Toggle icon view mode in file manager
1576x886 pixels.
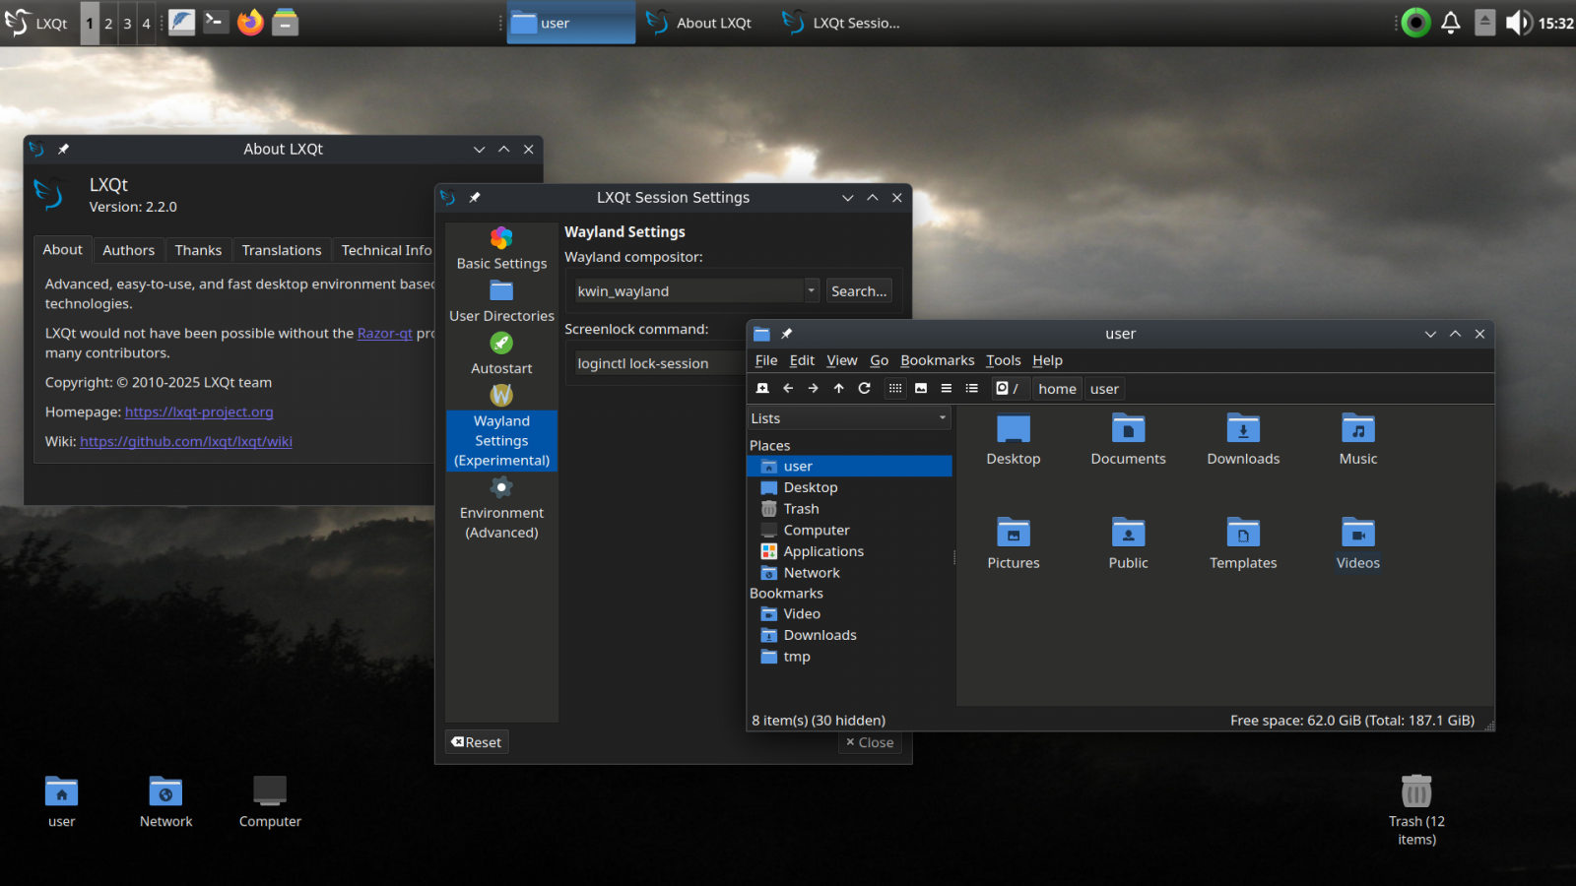click(x=895, y=388)
